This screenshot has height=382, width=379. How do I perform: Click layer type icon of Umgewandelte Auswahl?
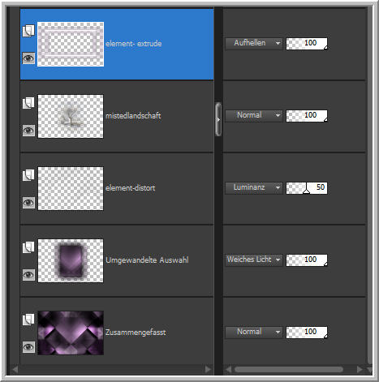click(x=28, y=247)
